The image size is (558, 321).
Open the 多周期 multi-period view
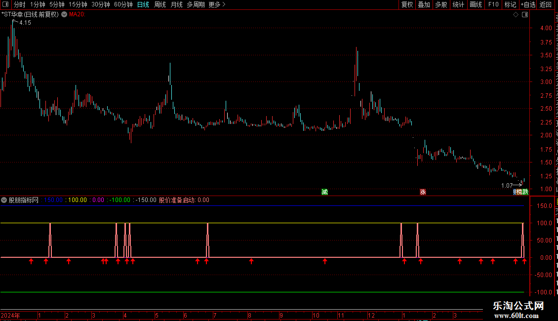tap(196, 4)
